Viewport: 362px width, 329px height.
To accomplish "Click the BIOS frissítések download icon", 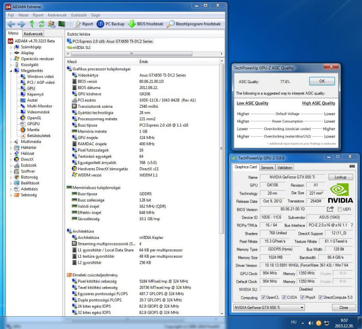I will (132, 24).
